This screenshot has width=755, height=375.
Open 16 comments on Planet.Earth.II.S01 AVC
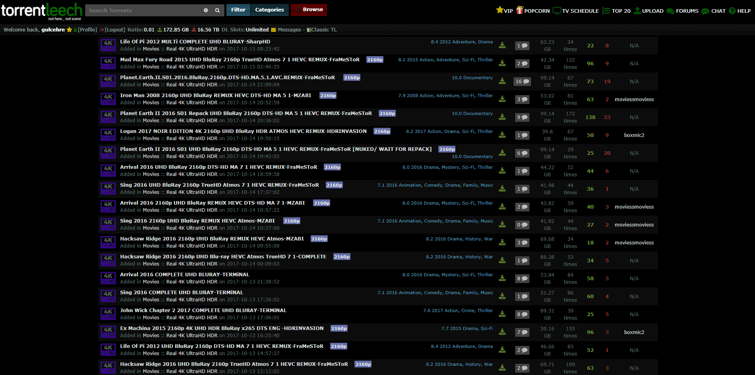pyautogui.click(x=522, y=81)
